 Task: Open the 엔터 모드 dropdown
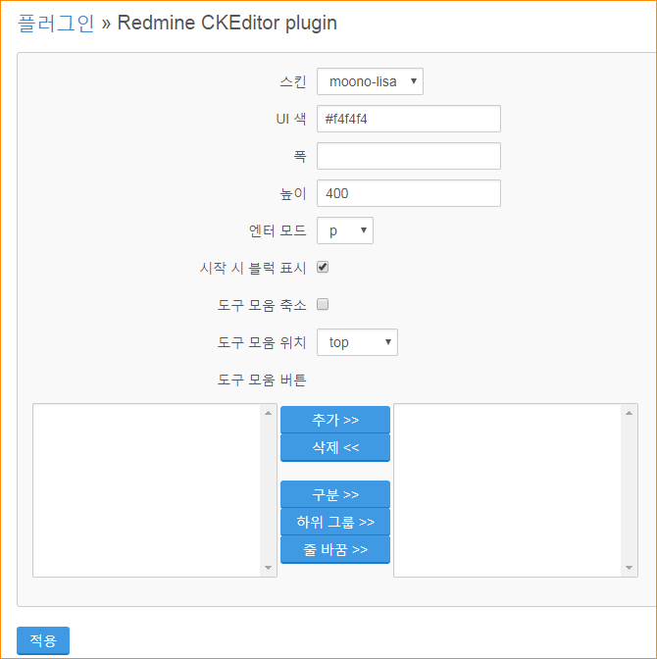345,230
